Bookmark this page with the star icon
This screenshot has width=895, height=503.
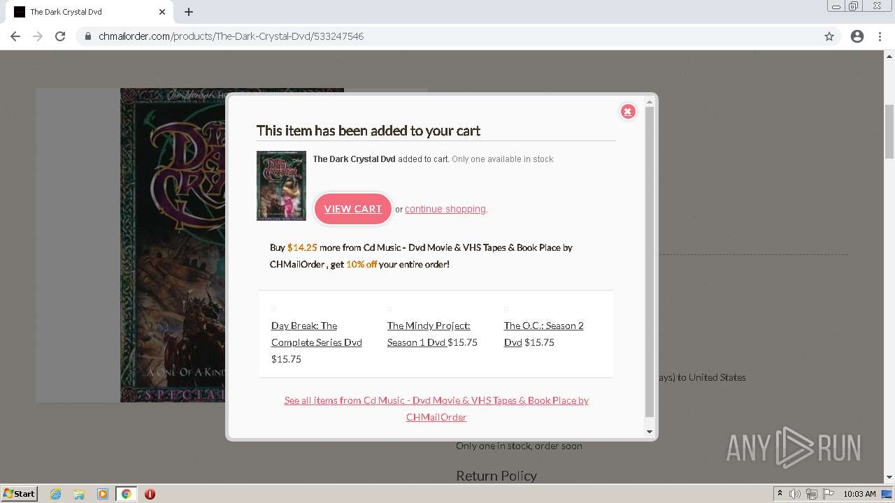829,36
